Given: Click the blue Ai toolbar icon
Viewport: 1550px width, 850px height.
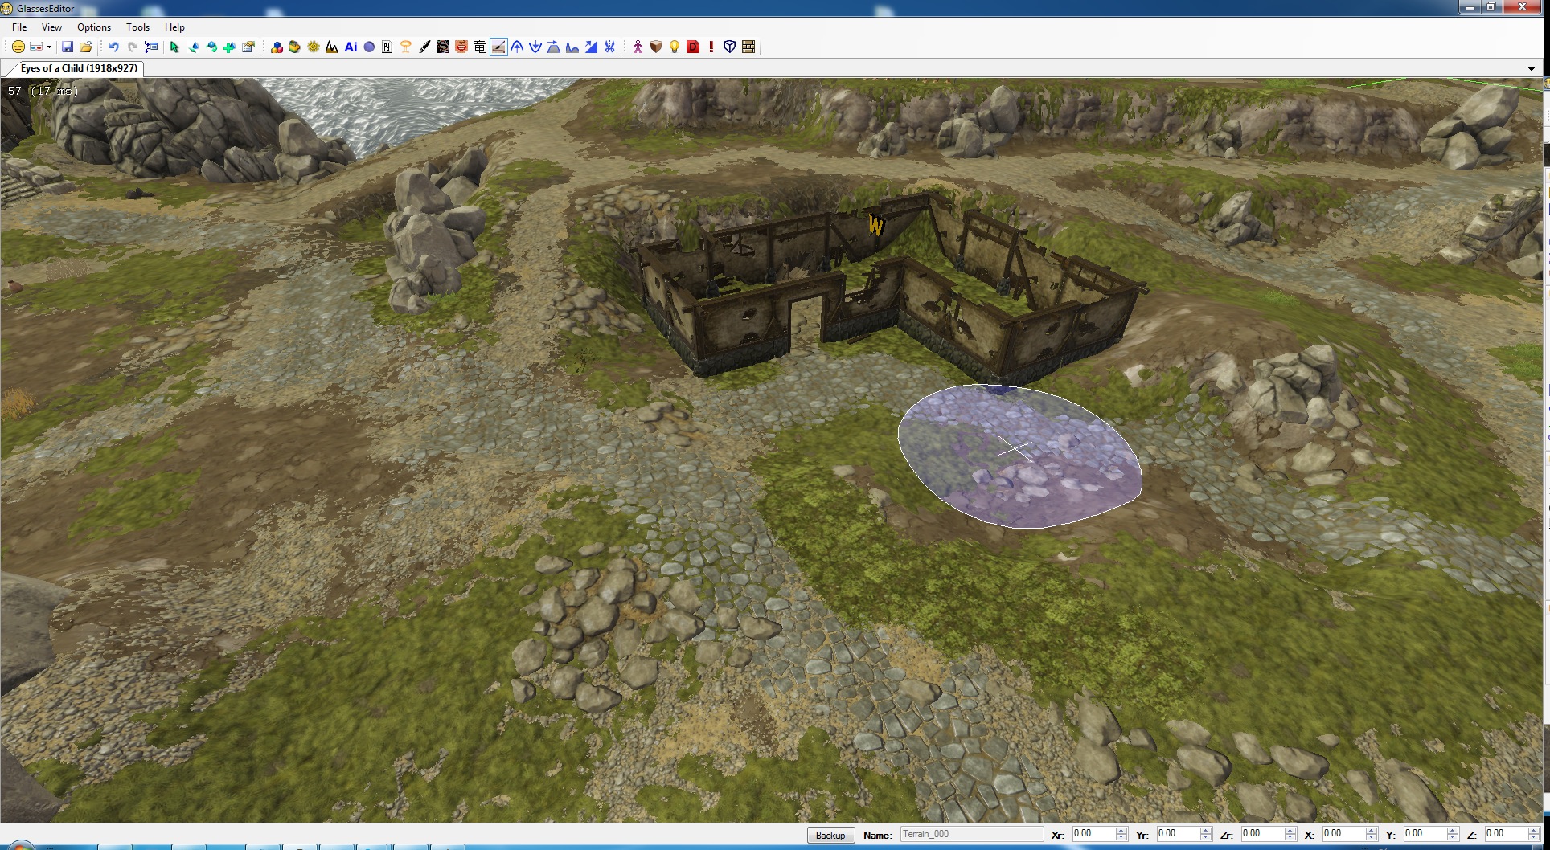Looking at the screenshot, I should 351,47.
